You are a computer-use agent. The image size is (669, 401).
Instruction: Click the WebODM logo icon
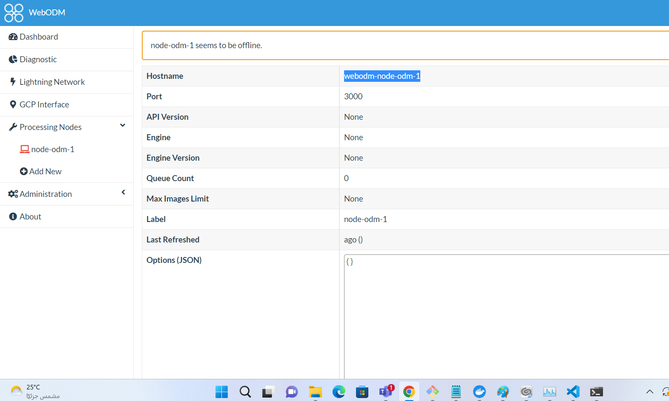[14, 13]
